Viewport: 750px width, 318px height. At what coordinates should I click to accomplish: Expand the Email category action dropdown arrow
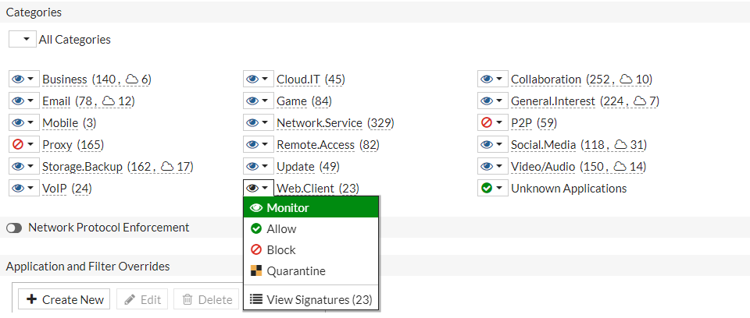click(30, 101)
